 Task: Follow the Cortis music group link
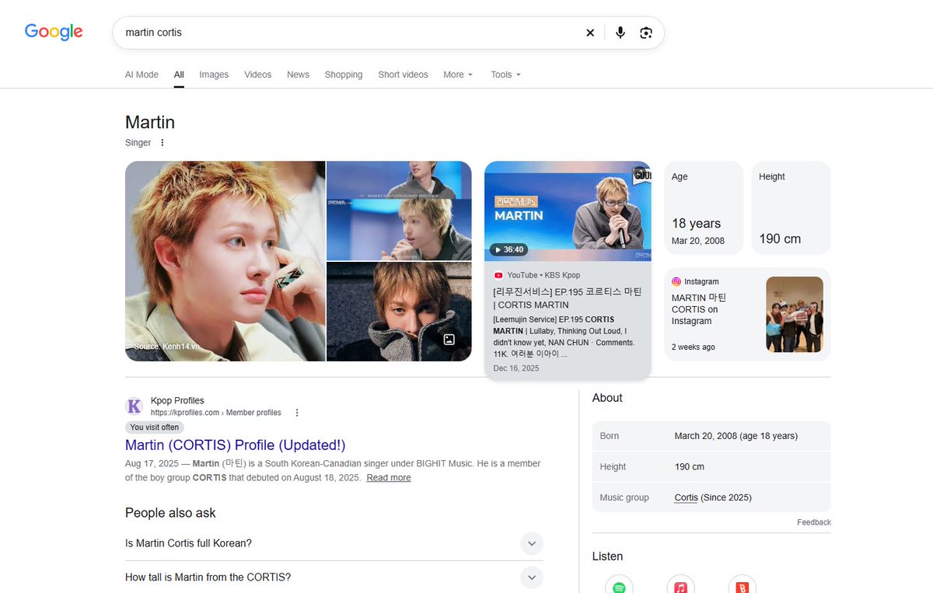686,497
